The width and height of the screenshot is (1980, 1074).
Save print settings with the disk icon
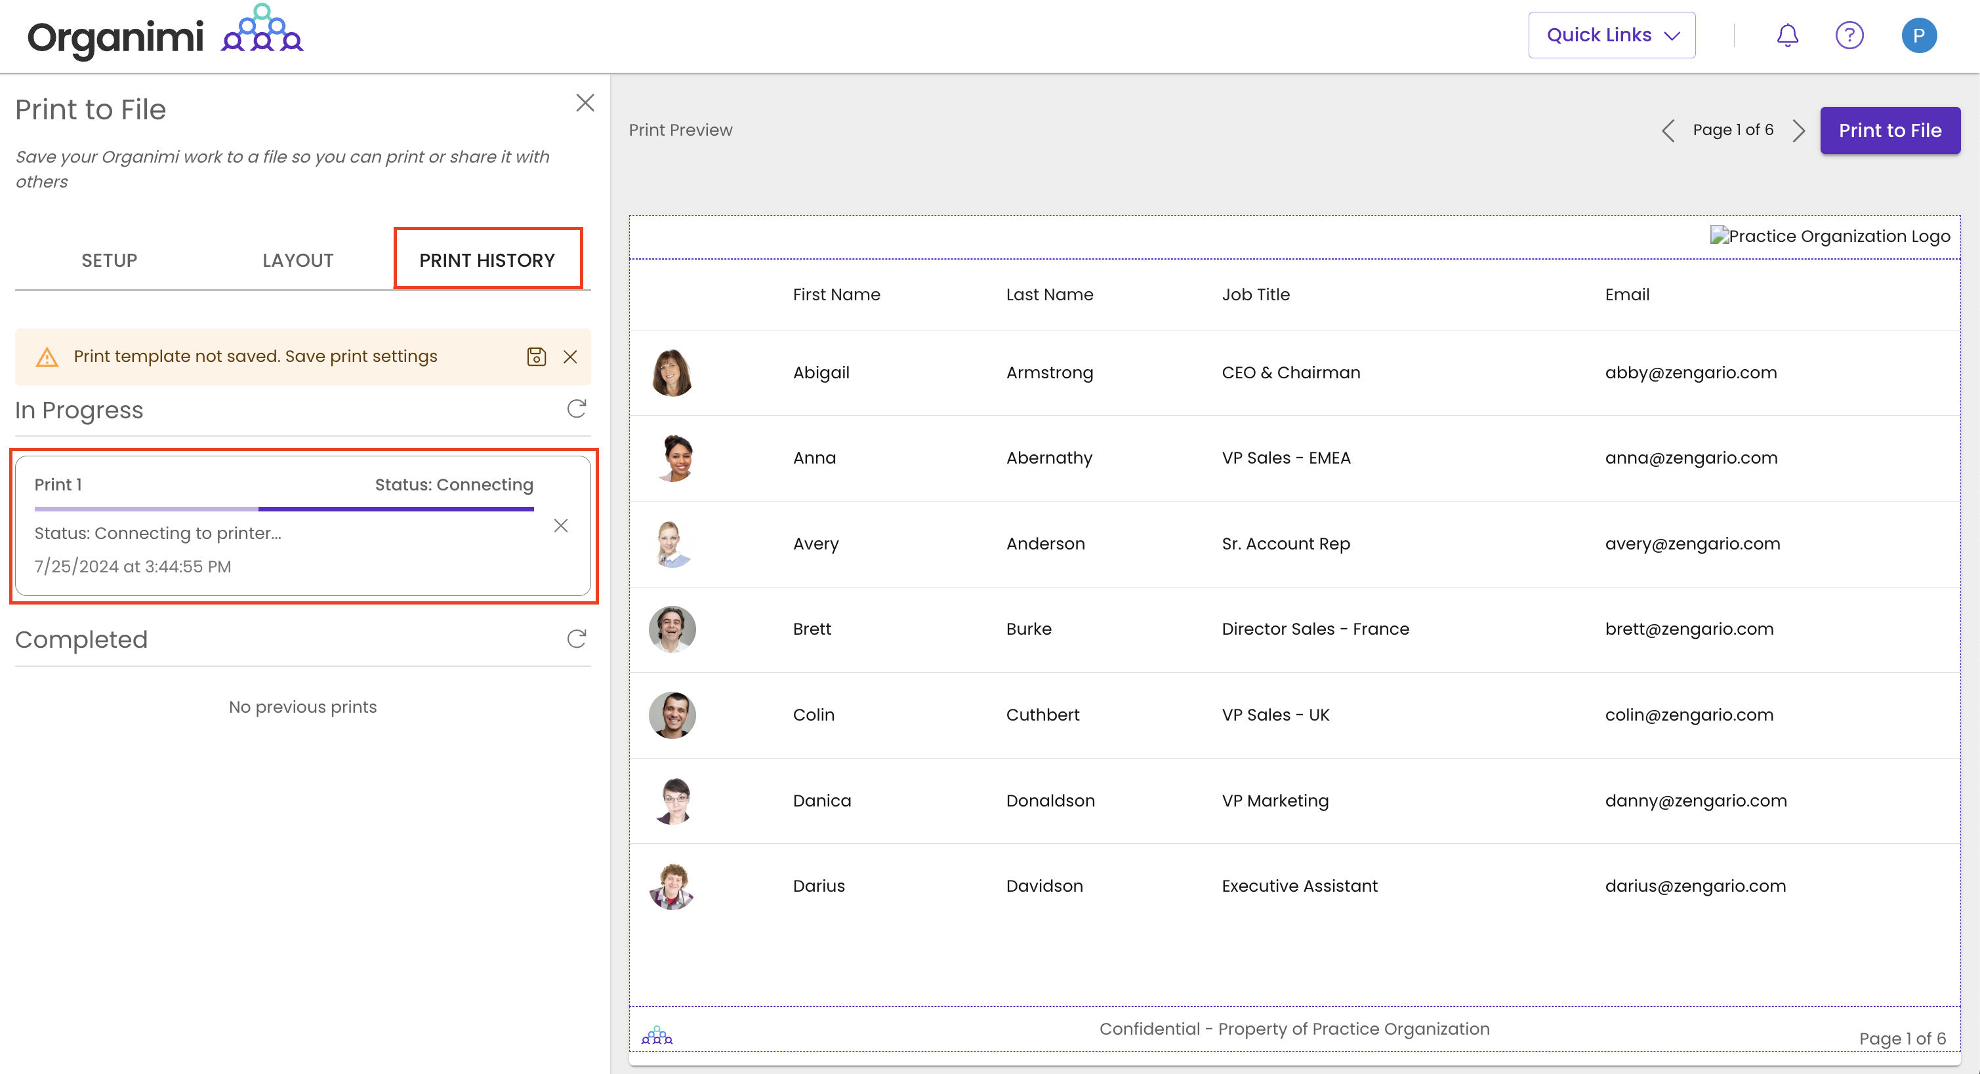537,357
